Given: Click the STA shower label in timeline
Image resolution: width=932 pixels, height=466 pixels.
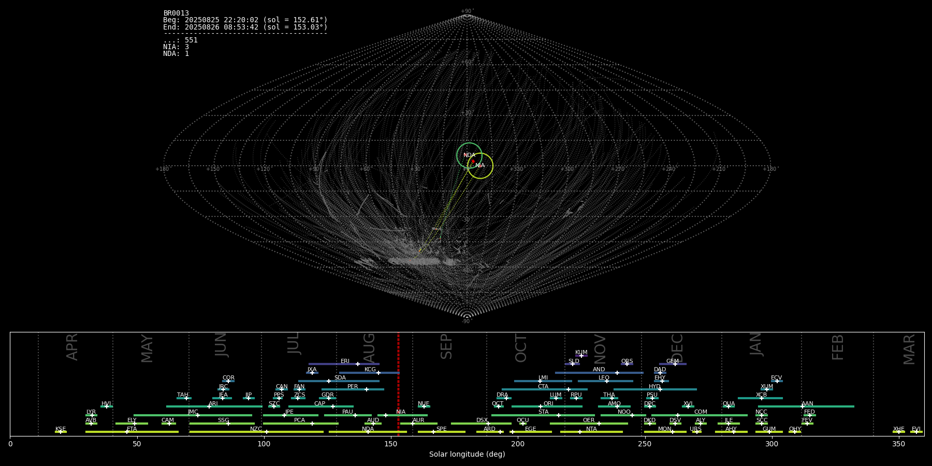Looking at the screenshot, I should (x=543, y=412).
